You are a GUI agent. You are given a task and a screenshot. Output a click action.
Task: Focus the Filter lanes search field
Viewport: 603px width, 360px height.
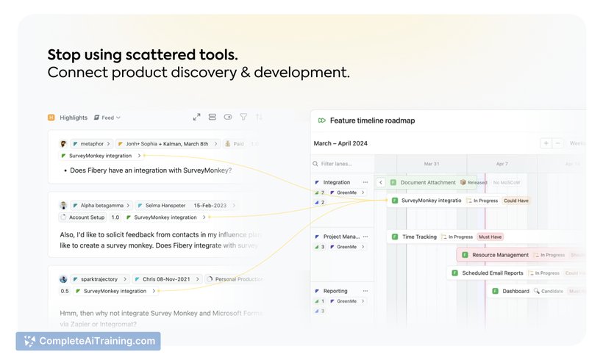[342, 164]
